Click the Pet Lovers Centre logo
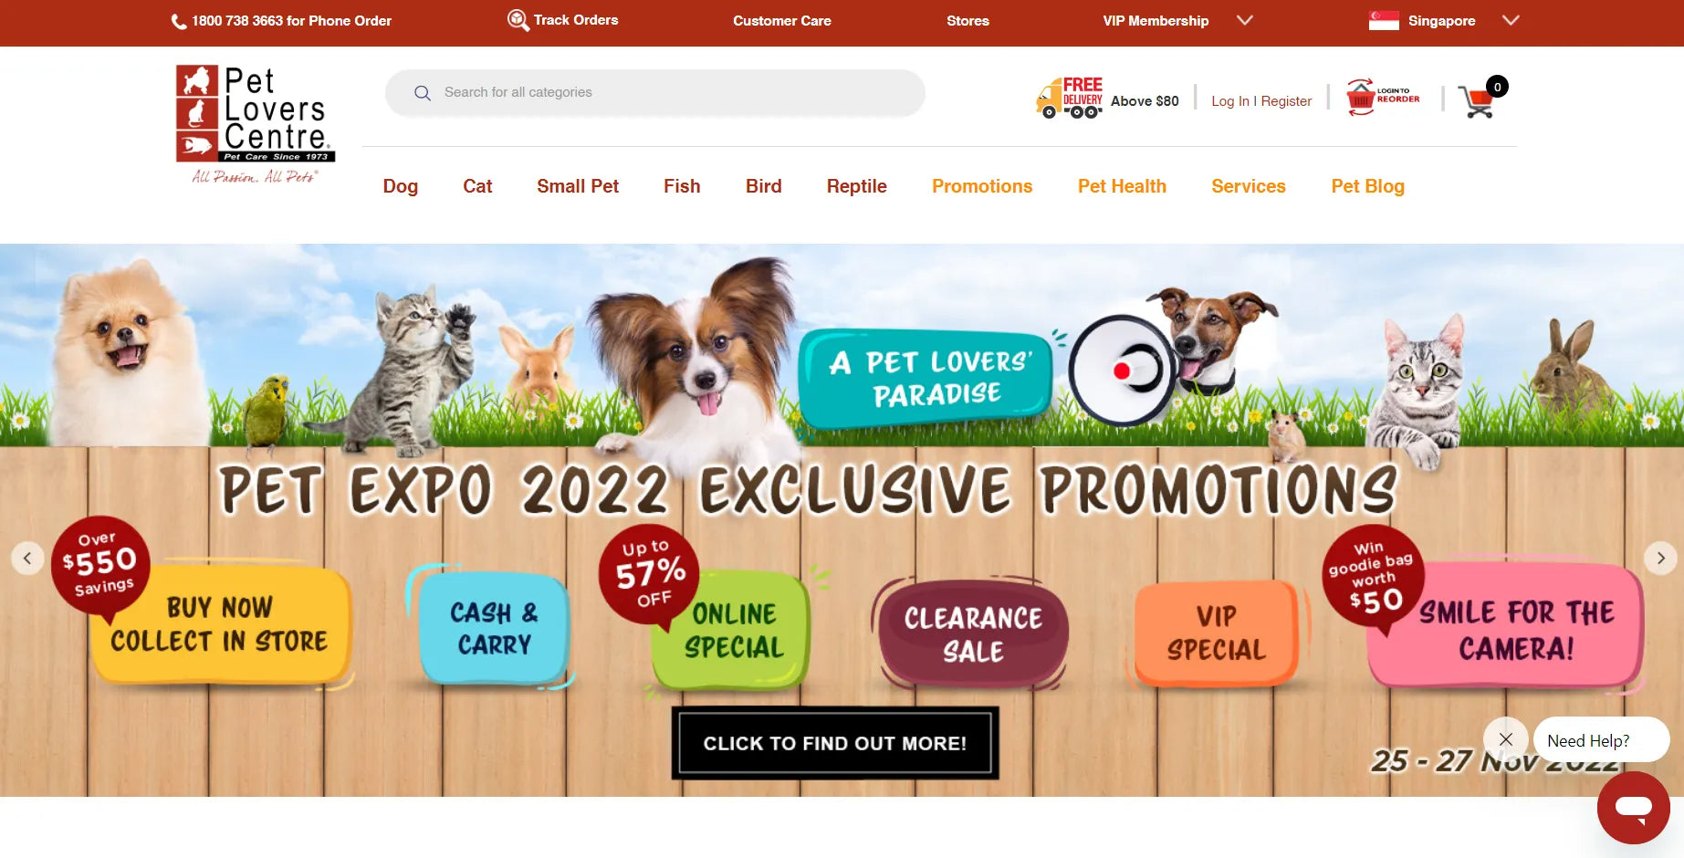 256,124
